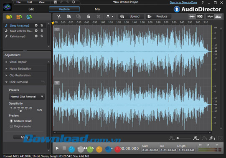The image size is (226, 158).
Task: Play preview of Sleep Away.mp3
Action: (x=36, y=25)
